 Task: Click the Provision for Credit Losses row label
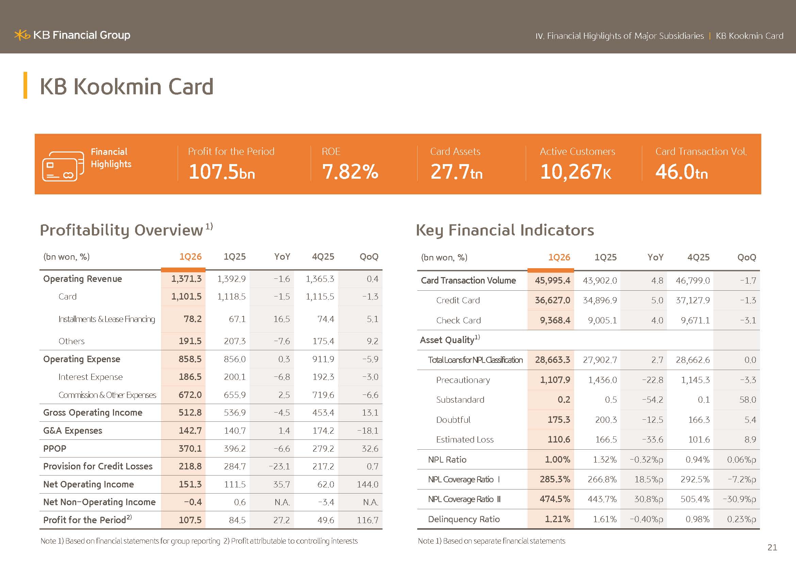coord(98,466)
